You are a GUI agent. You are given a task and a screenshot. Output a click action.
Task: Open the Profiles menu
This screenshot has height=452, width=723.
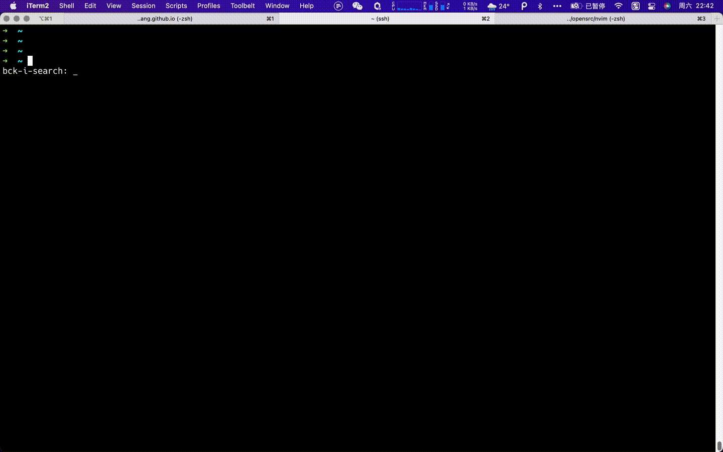[x=208, y=6]
